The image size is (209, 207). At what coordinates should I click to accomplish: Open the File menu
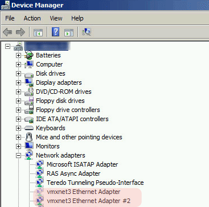pos(10,18)
